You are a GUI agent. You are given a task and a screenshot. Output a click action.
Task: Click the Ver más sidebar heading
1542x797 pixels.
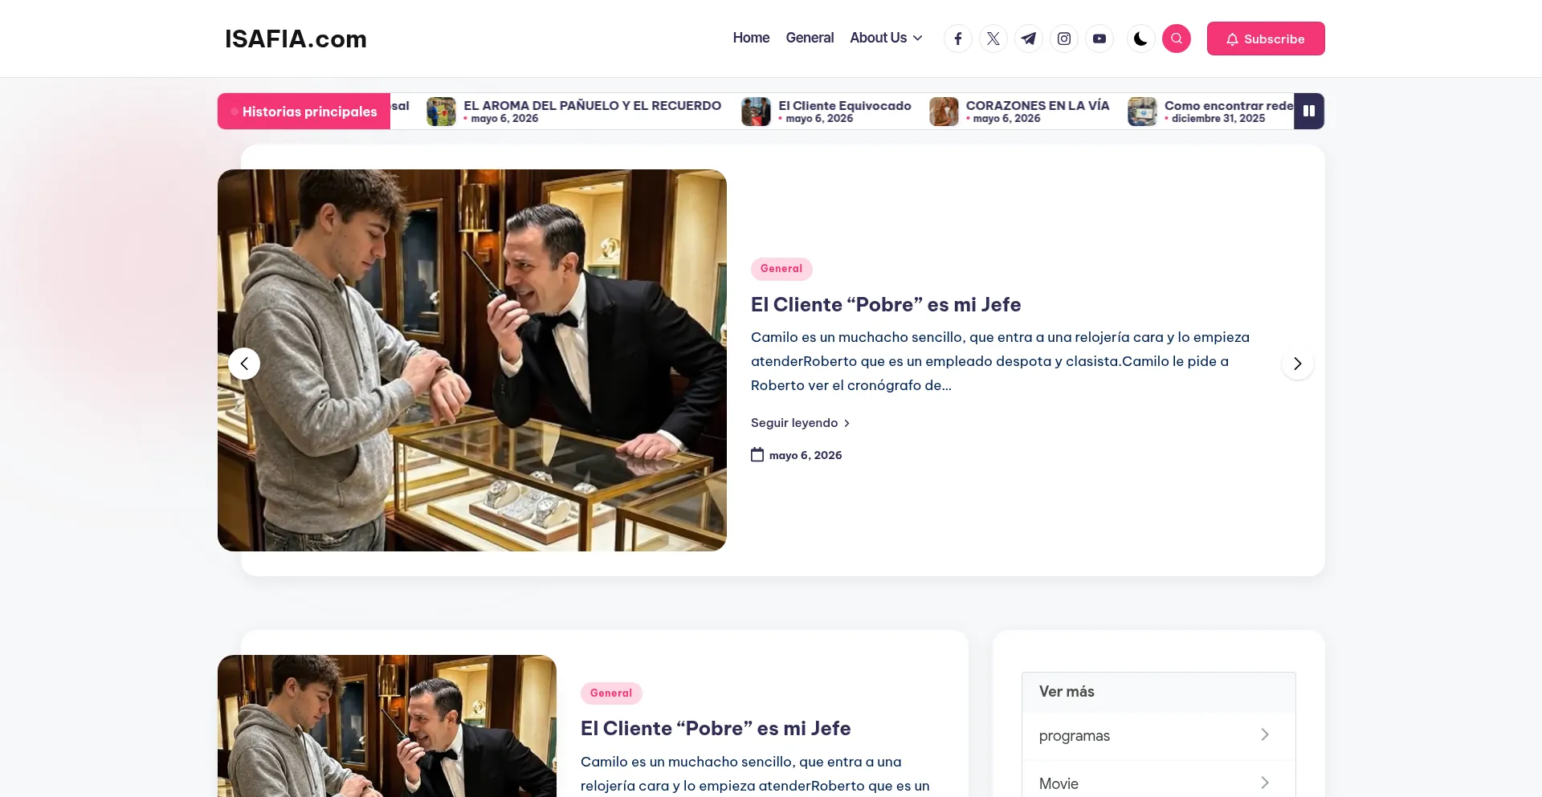tap(1067, 692)
